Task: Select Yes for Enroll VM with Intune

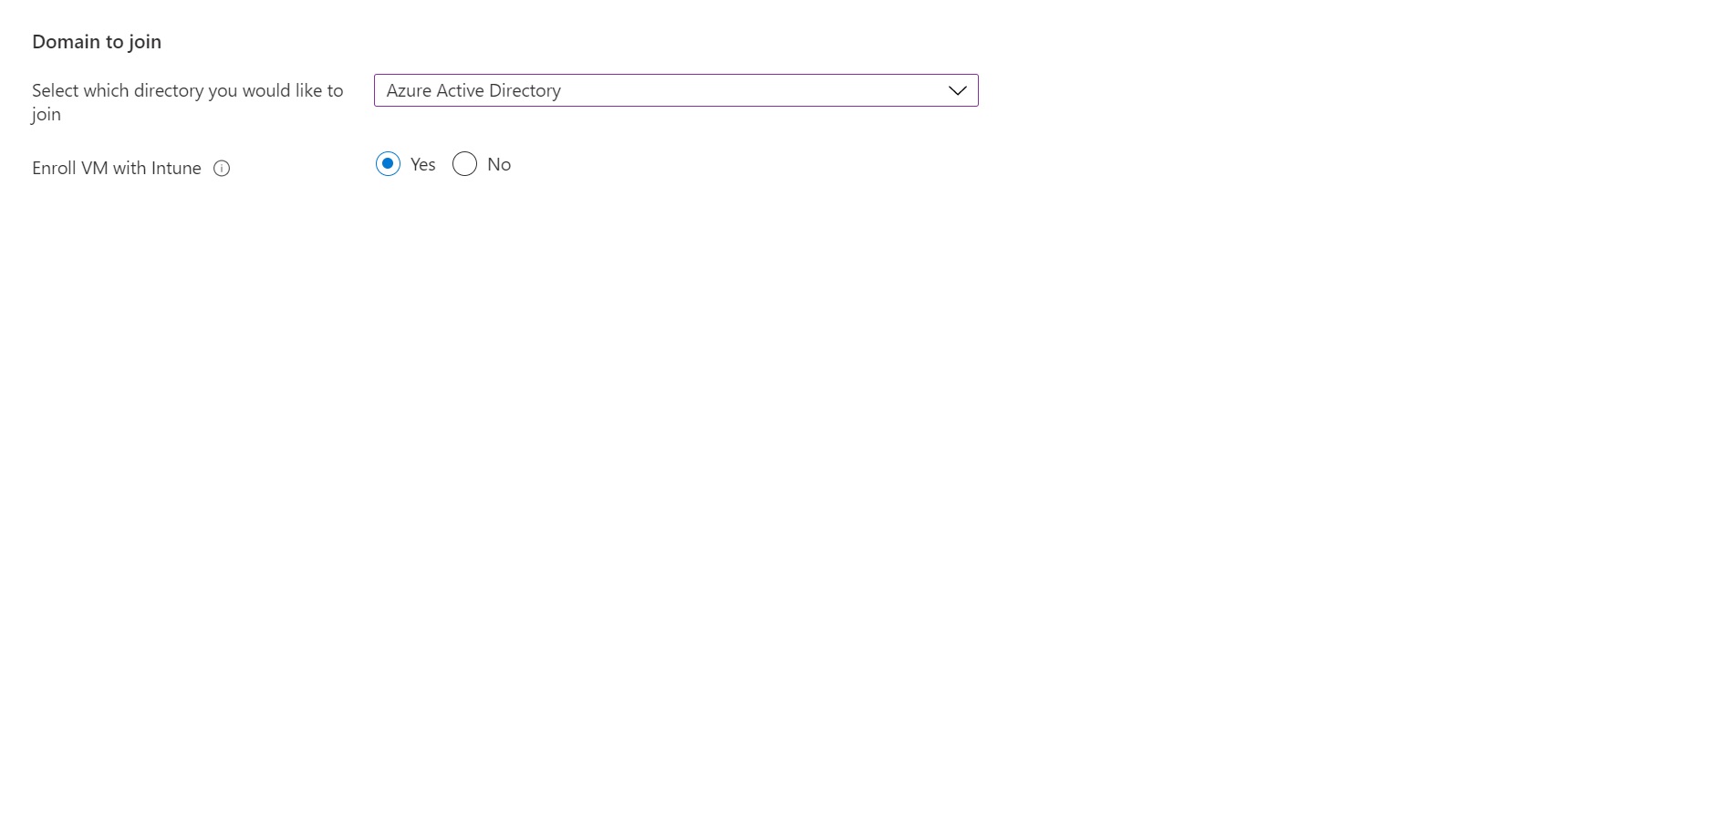Action: coord(388,164)
